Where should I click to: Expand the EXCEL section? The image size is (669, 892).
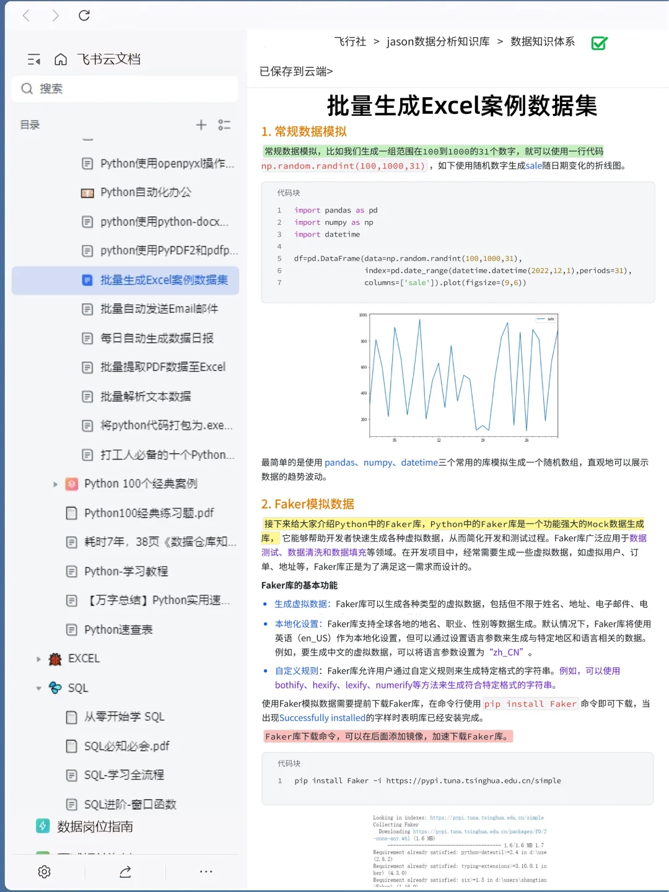(38, 658)
